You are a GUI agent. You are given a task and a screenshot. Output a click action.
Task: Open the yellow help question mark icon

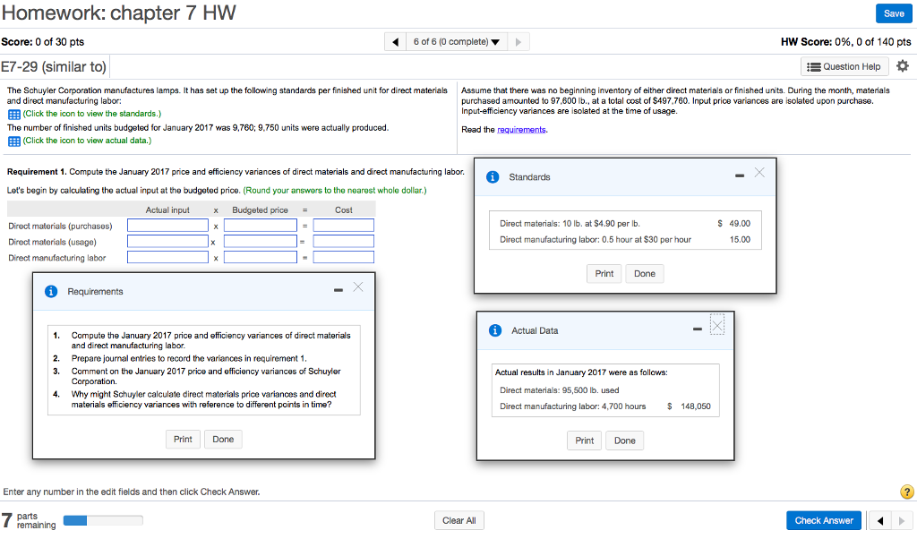coord(906,492)
